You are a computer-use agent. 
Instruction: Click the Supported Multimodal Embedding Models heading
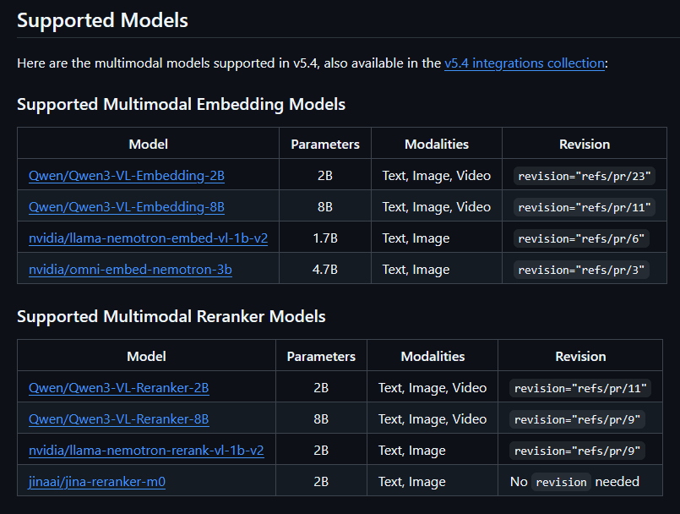tap(181, 105)
